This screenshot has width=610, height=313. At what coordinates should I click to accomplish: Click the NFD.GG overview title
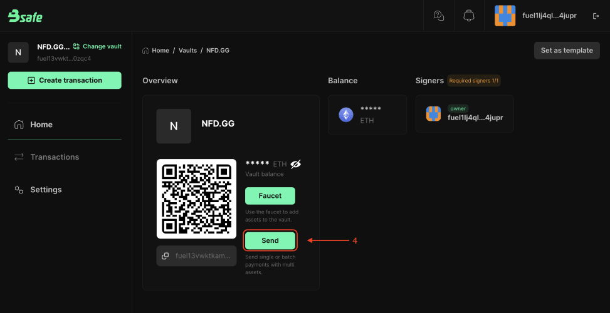218,124
